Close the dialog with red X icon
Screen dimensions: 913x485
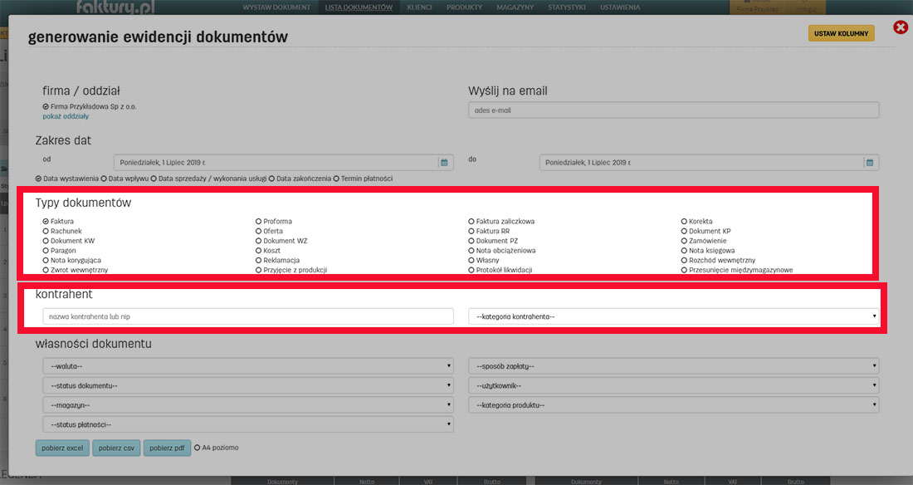click(901, 28)
